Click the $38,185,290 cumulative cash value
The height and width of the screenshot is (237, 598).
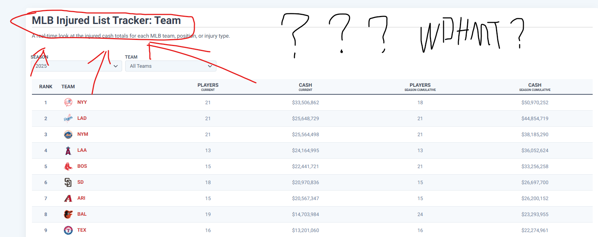tap(535, 135)
